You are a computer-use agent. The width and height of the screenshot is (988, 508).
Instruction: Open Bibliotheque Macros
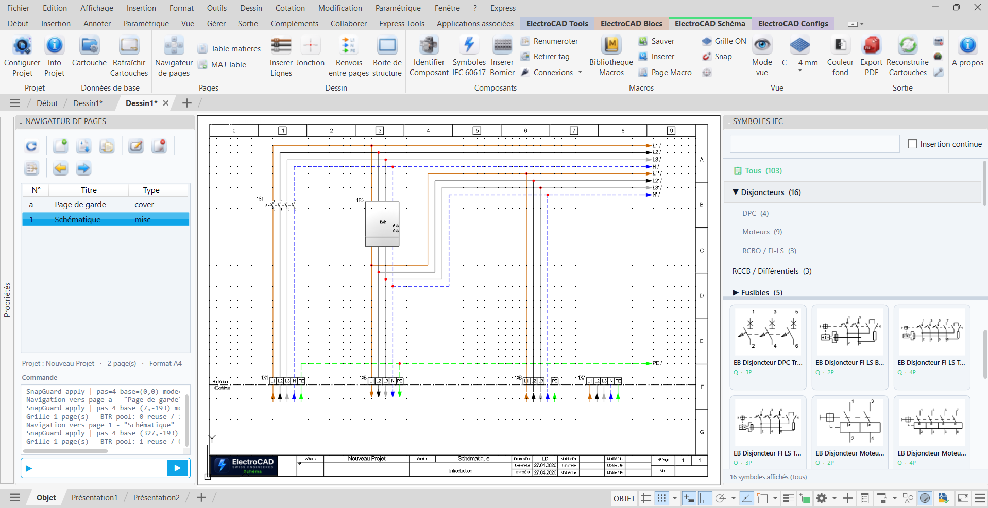611,57
